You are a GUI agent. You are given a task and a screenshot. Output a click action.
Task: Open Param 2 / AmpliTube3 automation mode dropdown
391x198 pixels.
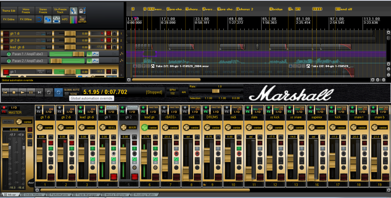pyautogui.click(x=95, y=61)
